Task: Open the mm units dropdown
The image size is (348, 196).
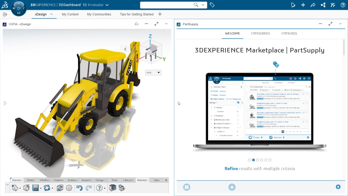Action: point(153,73)
